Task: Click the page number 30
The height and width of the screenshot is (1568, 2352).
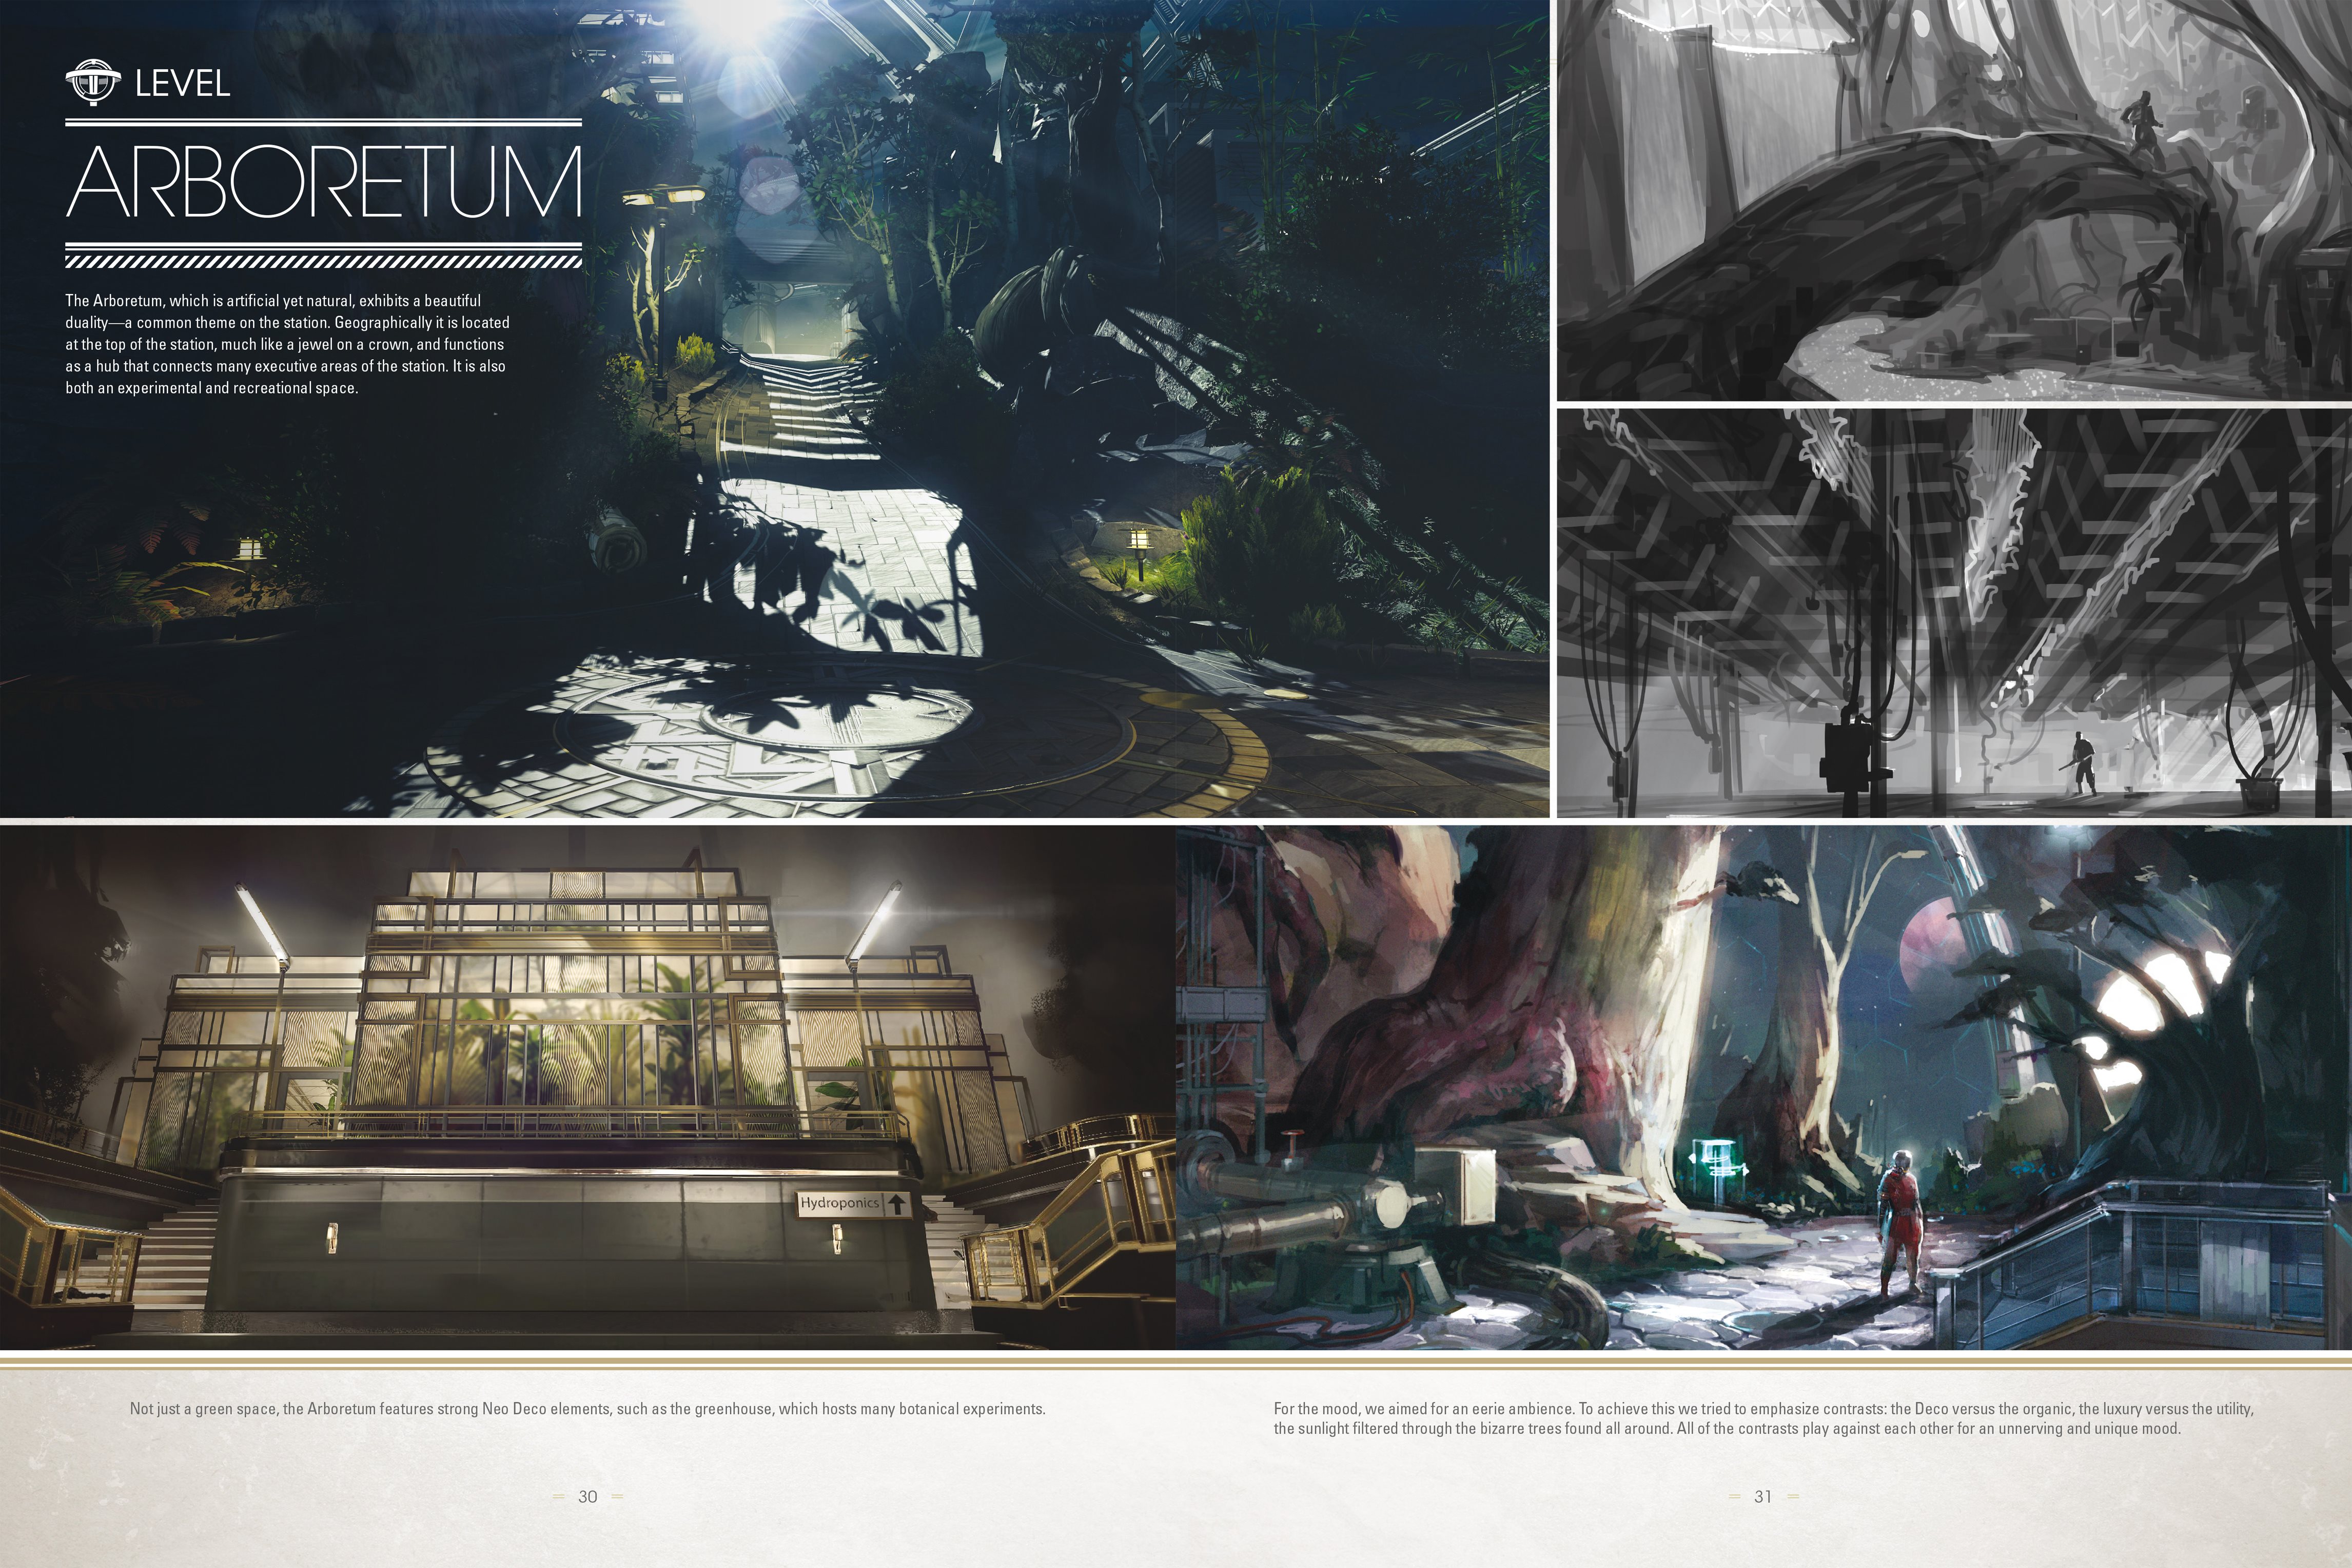Action: [x=588, y=1496]
